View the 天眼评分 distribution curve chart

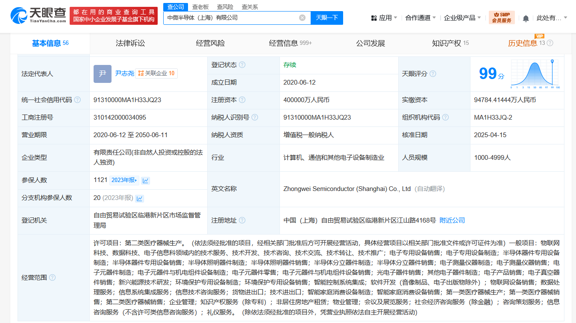[535, 74]
